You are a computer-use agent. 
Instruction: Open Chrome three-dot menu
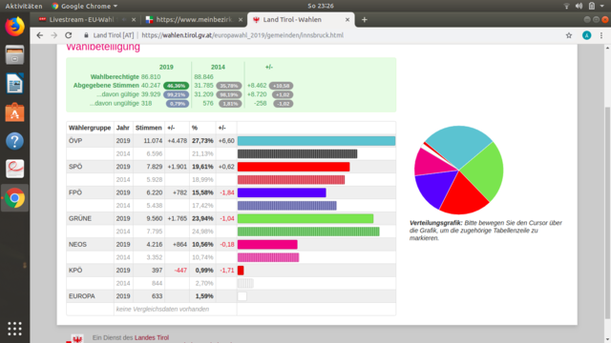[601, 35]
